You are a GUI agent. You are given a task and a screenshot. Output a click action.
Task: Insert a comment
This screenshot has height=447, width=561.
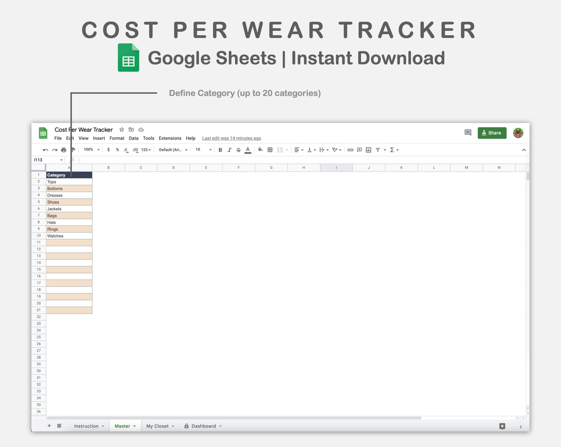[359, 150]
